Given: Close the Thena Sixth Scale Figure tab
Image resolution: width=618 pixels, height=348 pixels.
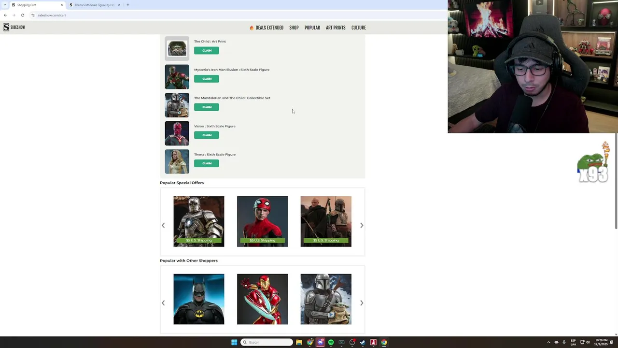Looking at the screenshot, I should point(119,5).
